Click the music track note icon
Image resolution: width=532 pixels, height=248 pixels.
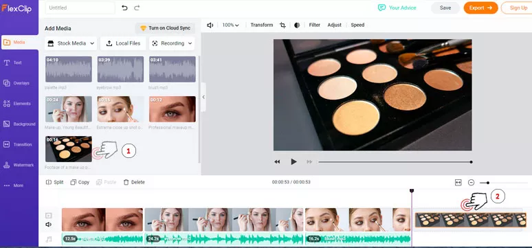coord(49,240)
